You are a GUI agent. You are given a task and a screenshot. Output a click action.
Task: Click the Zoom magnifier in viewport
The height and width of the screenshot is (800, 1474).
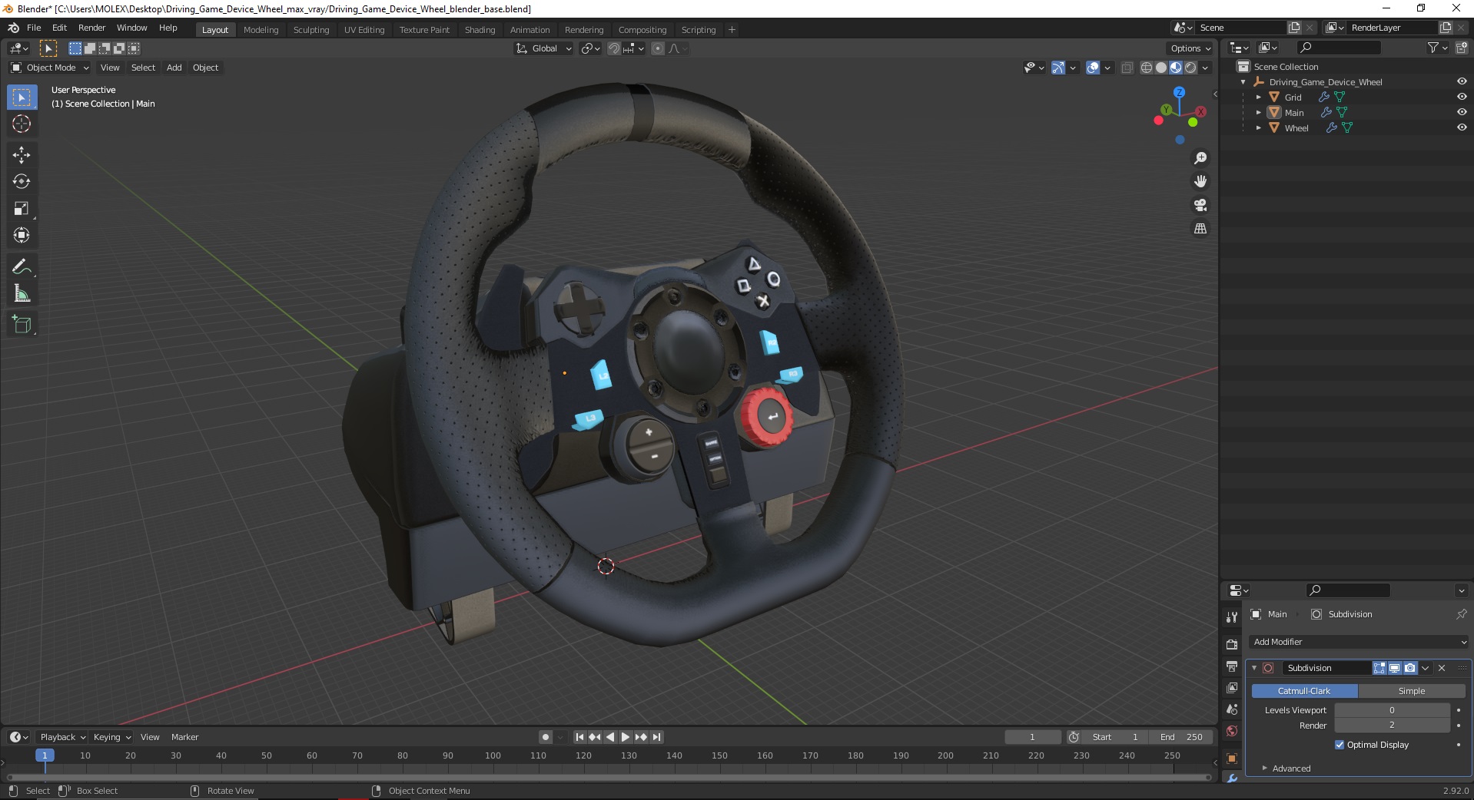[1200, 158]
